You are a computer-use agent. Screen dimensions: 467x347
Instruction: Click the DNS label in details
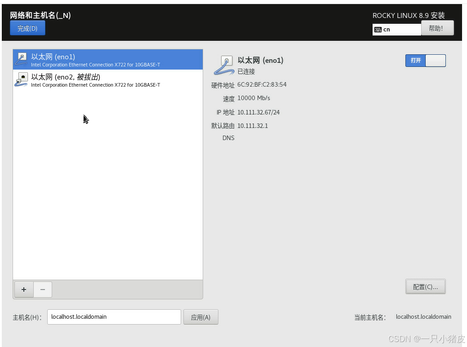click(x=228, y=138)
